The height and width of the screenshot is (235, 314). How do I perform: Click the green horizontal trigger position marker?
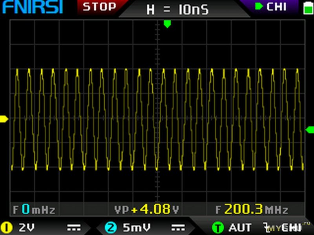pyautogui.click(x=167, y=24)
